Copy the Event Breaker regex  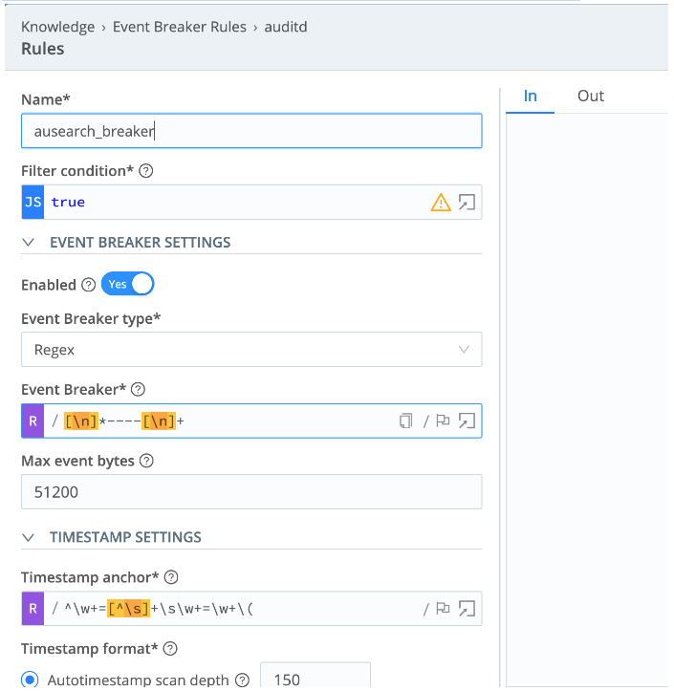pyautogui.click(x=405, y=421)
